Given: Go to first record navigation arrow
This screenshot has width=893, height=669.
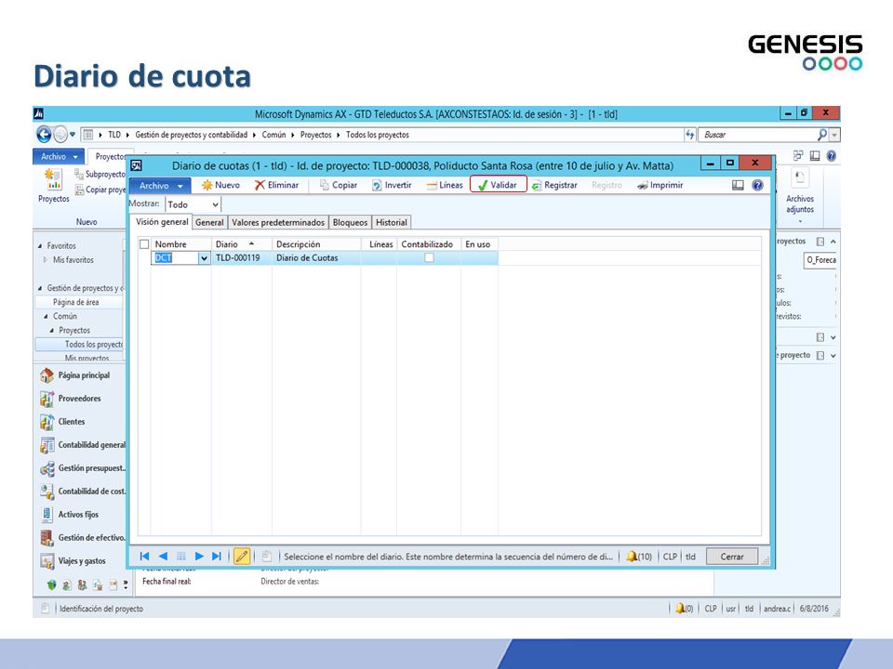Looking at the screenshot, I should 145,557.
